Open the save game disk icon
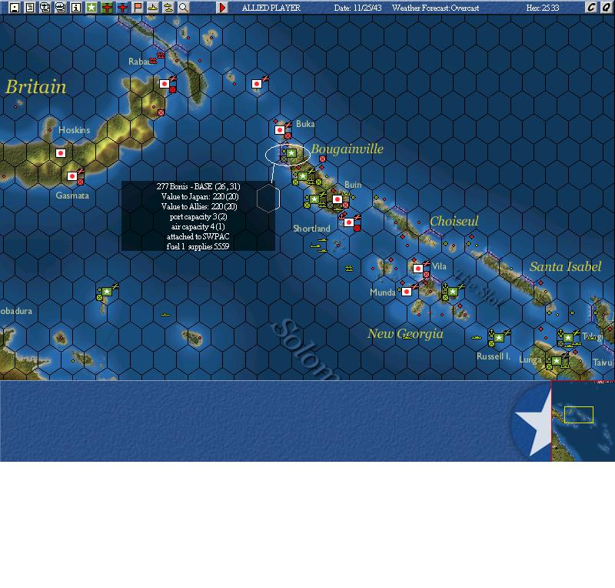 (x=15, y=7)
